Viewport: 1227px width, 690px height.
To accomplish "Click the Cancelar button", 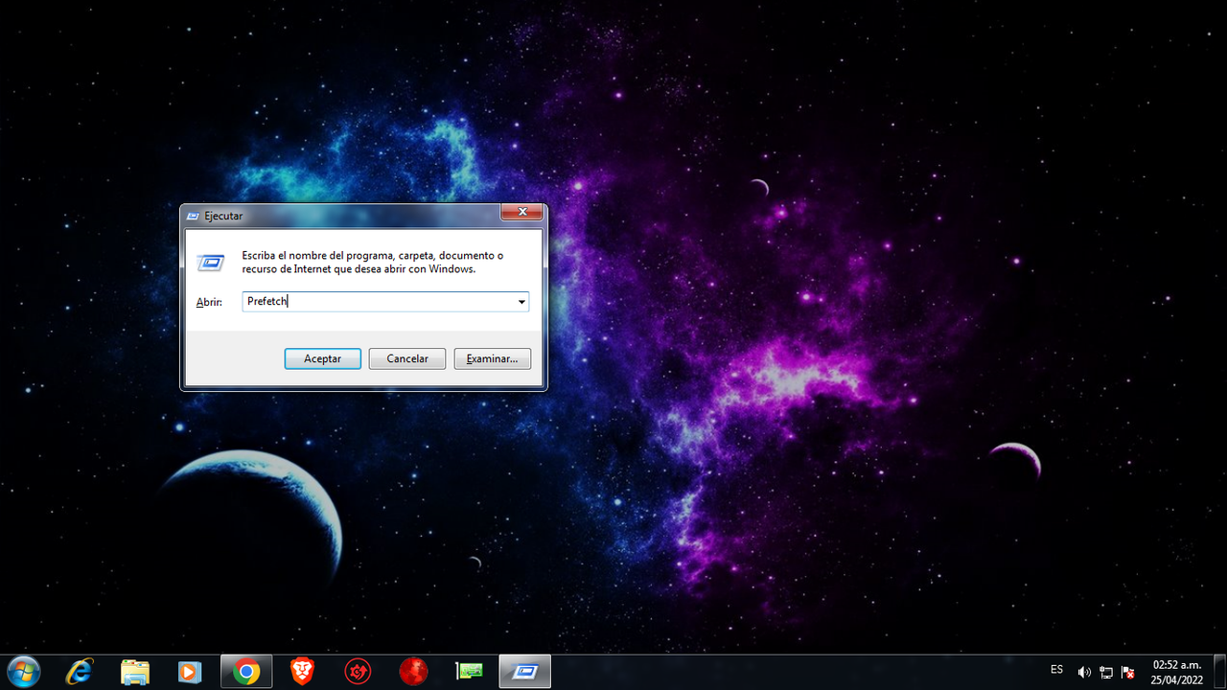I will (x=407, y=358).
